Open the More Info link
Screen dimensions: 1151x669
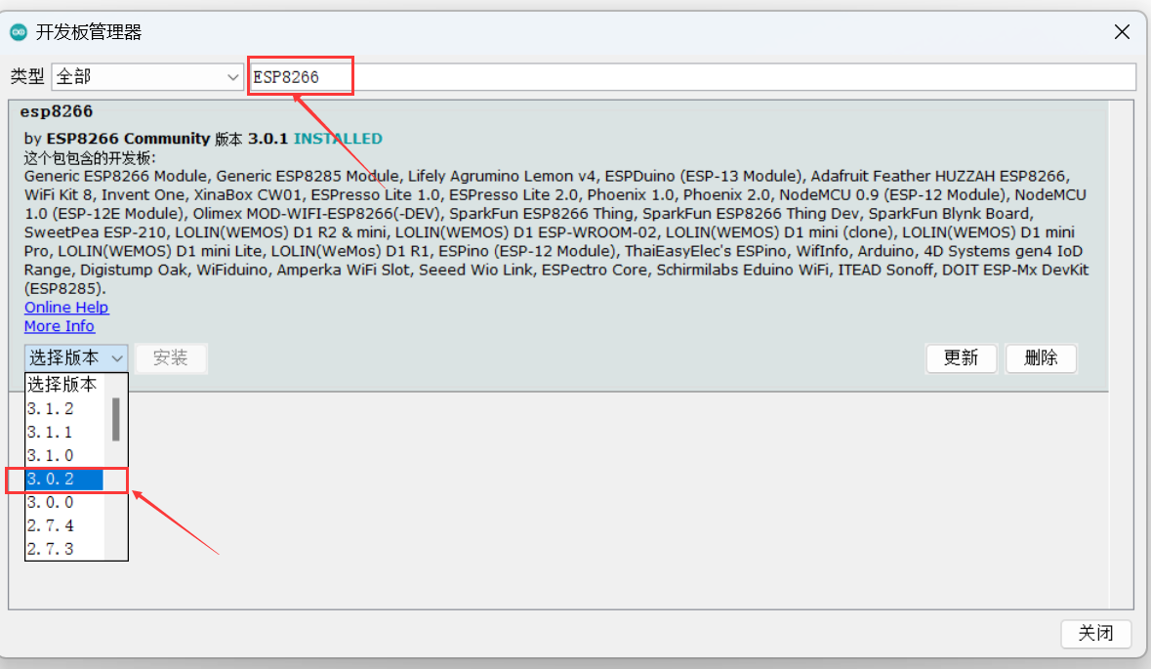tap(60, 326)
